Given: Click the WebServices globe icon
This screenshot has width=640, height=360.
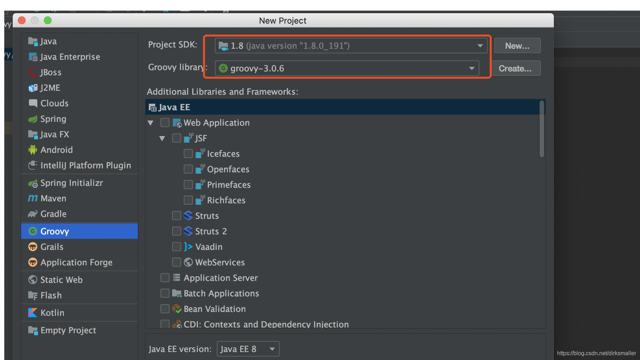Looking at the screenshot, I should coord(188,262).
